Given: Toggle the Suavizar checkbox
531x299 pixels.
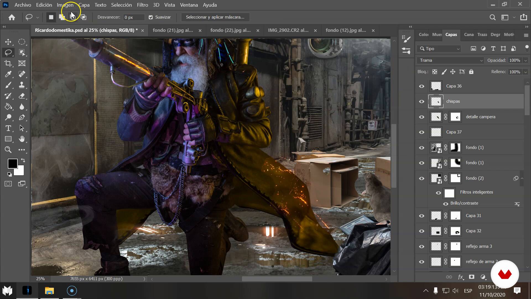Looking at the screenshot, I should point(151,17).
